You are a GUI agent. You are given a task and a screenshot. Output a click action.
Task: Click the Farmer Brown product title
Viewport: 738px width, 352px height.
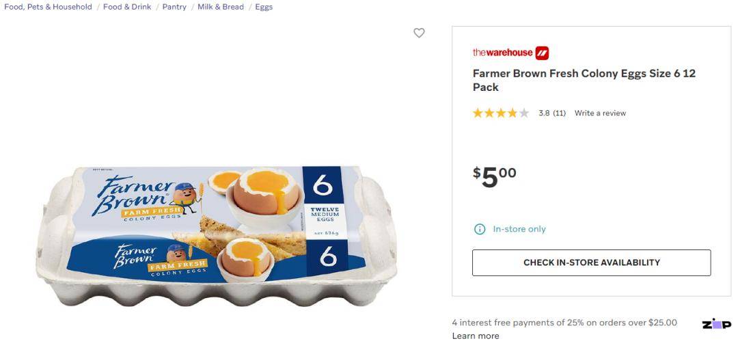pos(584,81)
